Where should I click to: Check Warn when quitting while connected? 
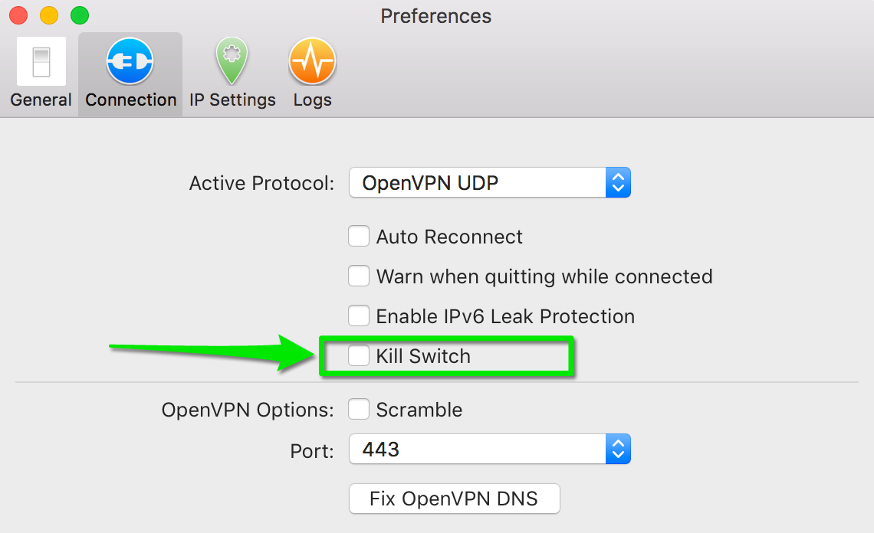tap(359, 276)
